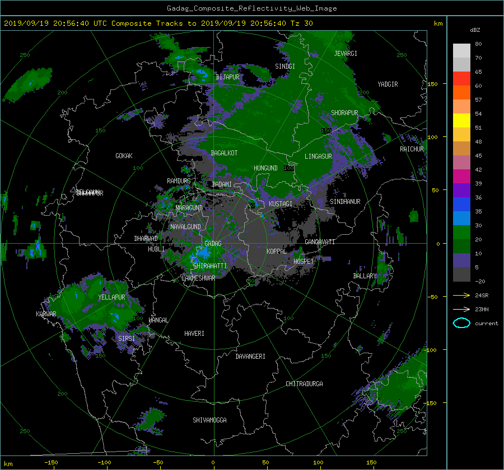Click the HUNGUND city label
Screen dimensions: 504x470
point(265,168)
